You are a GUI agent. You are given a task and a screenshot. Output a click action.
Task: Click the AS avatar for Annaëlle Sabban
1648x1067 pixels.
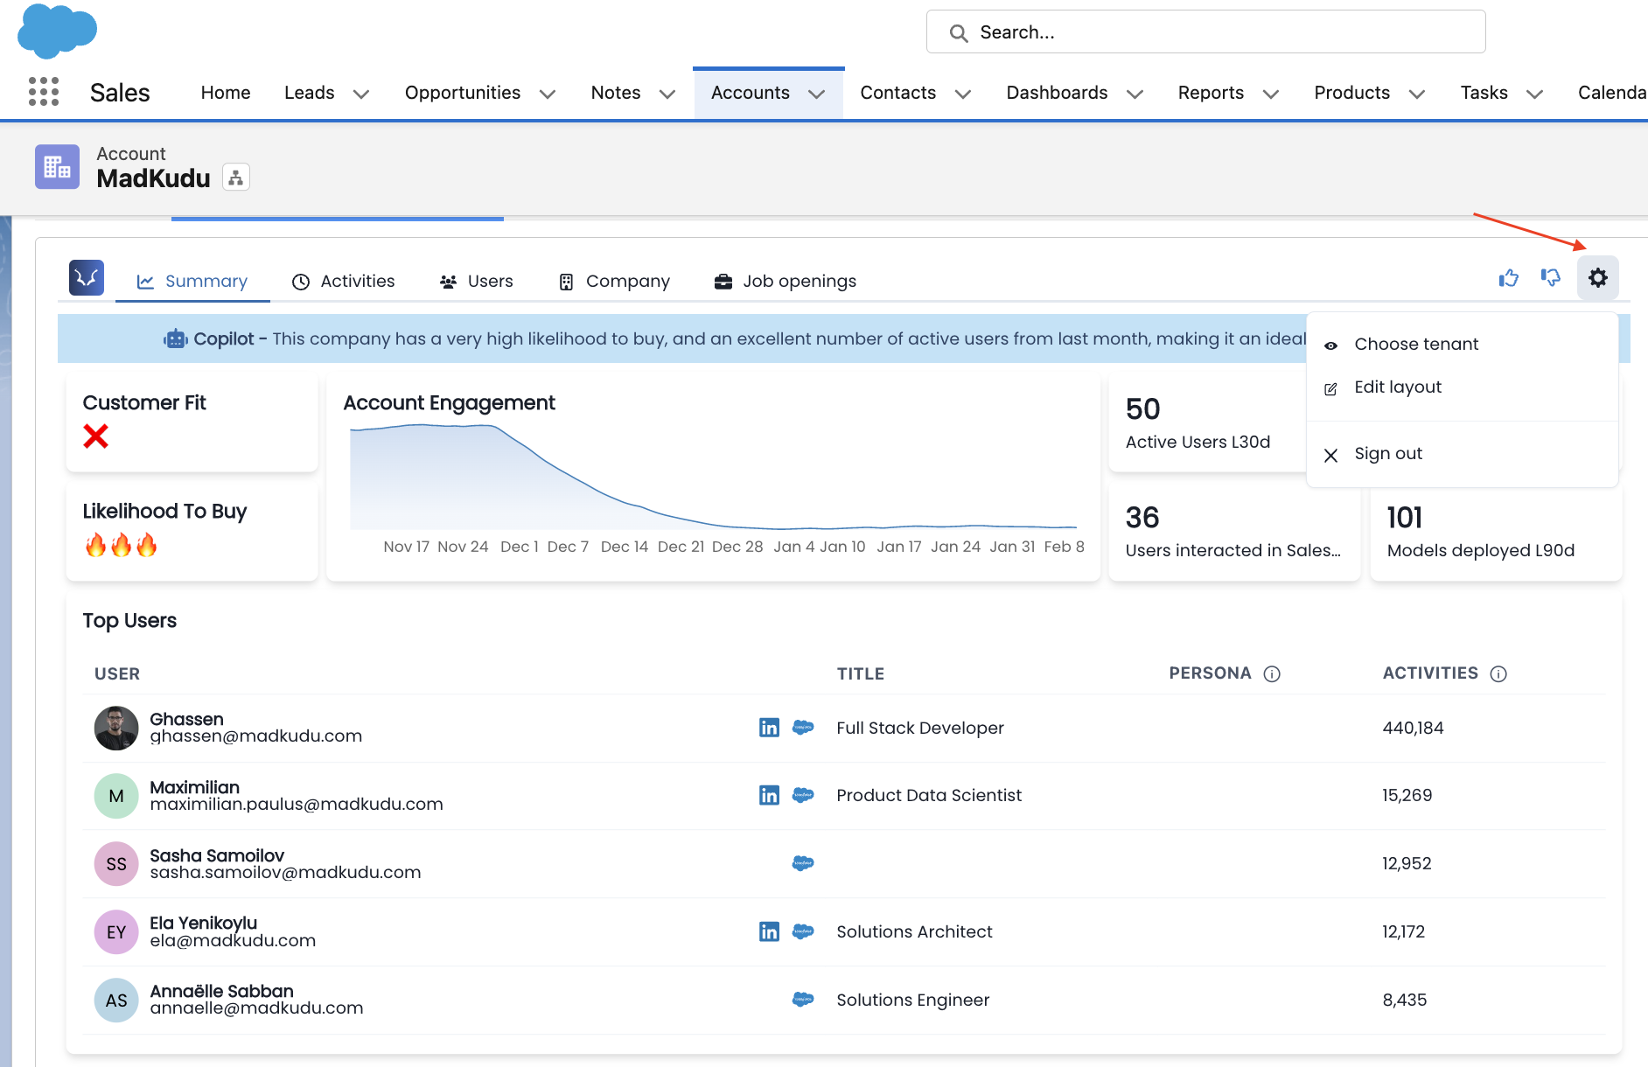coord(116,1001)
